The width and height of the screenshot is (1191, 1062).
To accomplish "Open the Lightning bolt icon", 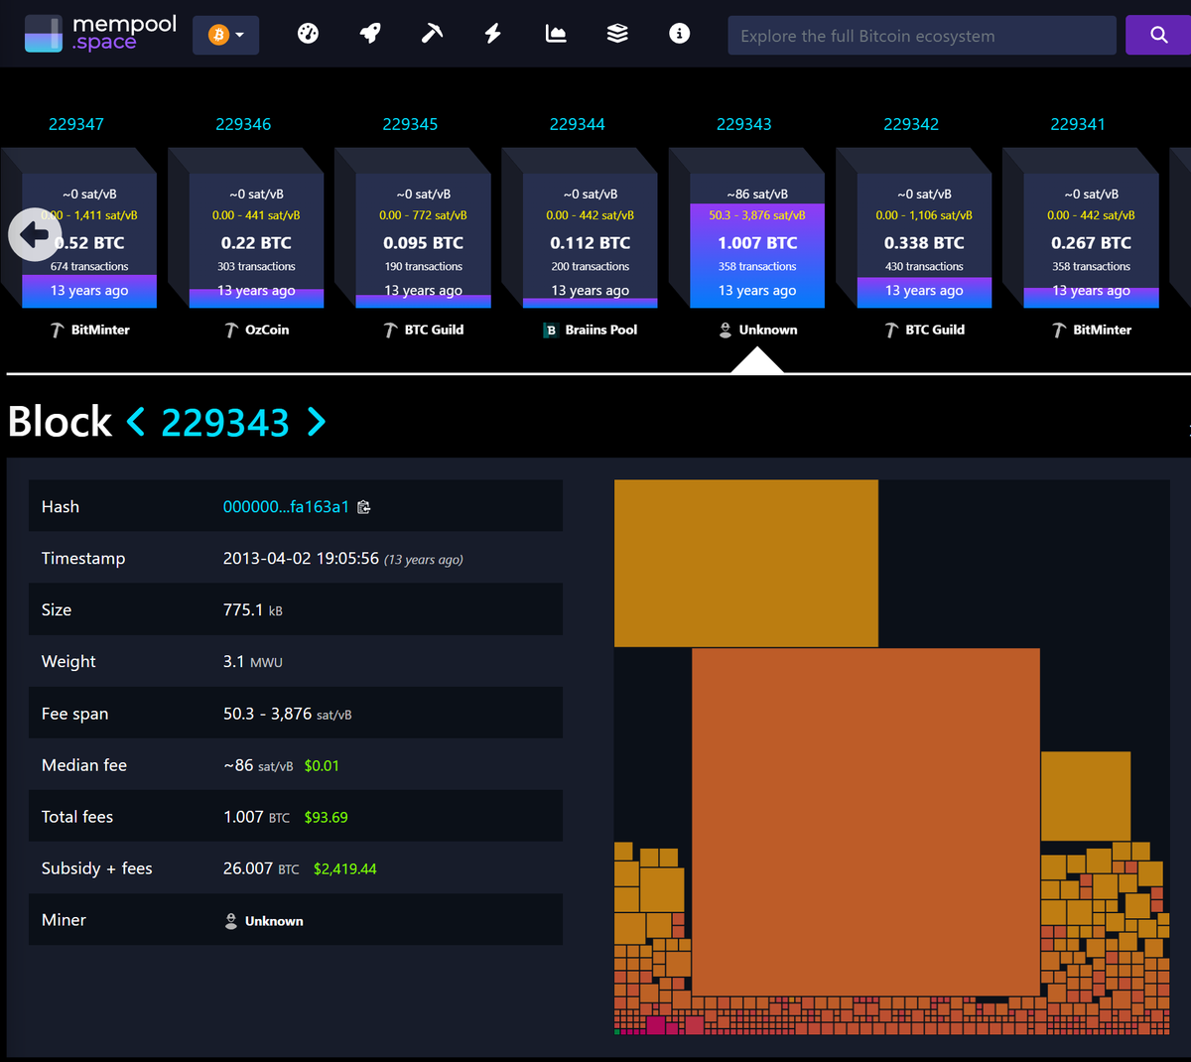I will [x=493, y=34].
